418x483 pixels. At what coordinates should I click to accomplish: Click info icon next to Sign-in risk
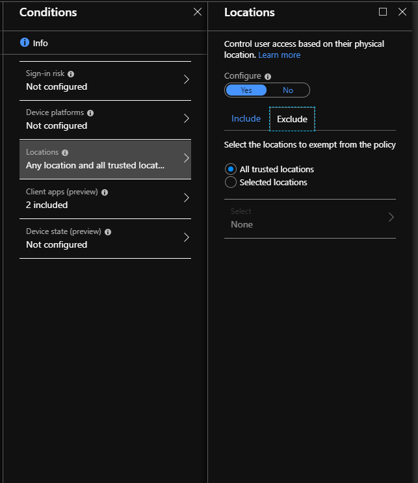71,74
